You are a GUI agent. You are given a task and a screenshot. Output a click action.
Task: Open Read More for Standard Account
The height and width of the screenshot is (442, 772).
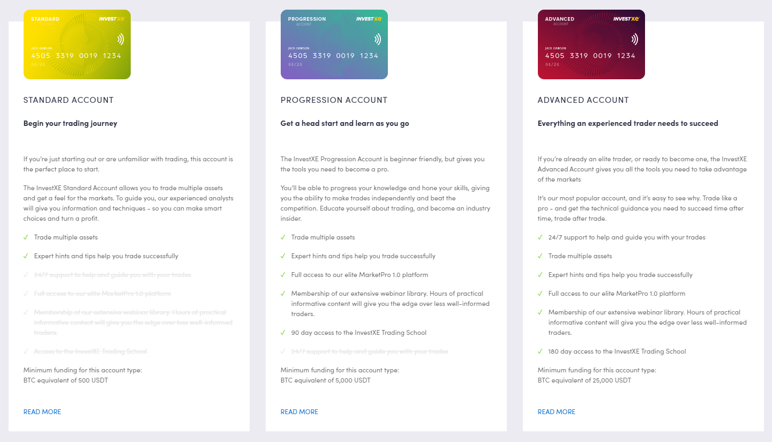[x=42, y=412]
